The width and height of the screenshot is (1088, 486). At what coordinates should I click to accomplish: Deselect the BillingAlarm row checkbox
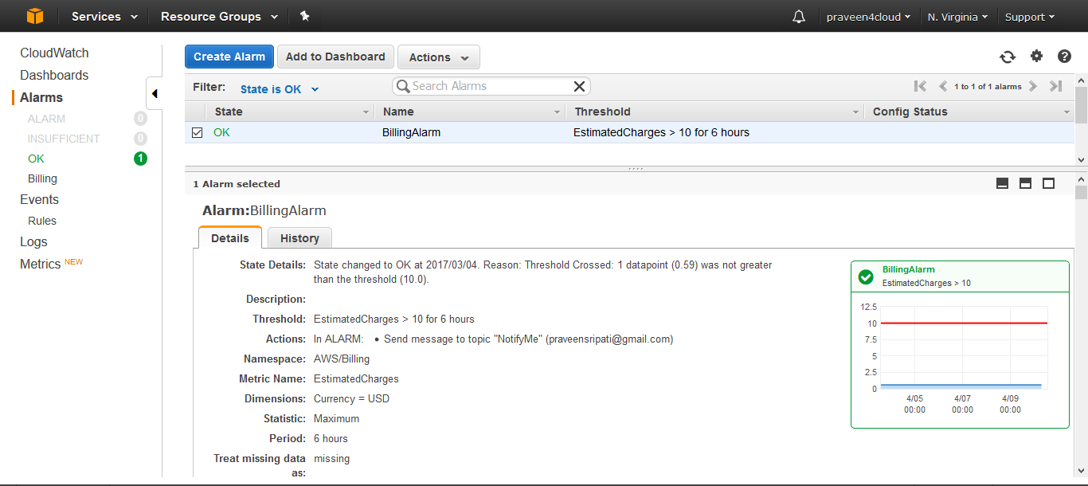coord(197,132)
